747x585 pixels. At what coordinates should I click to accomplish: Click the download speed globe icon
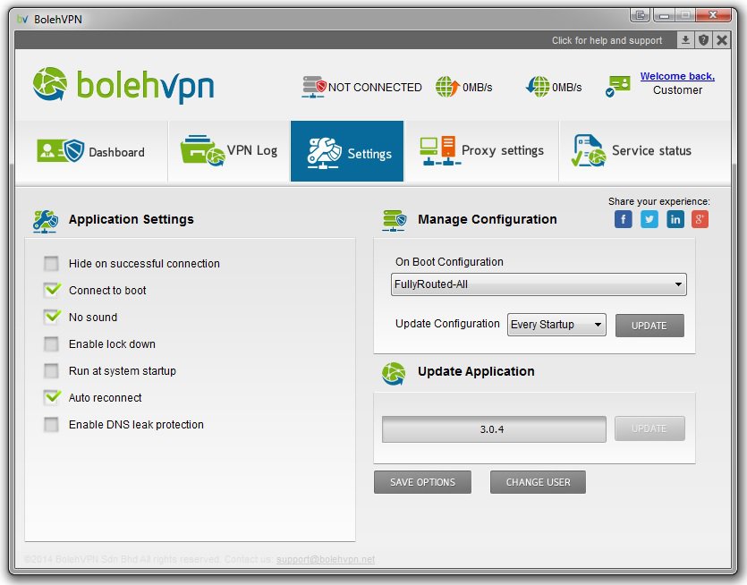click(x=538, y=87)
